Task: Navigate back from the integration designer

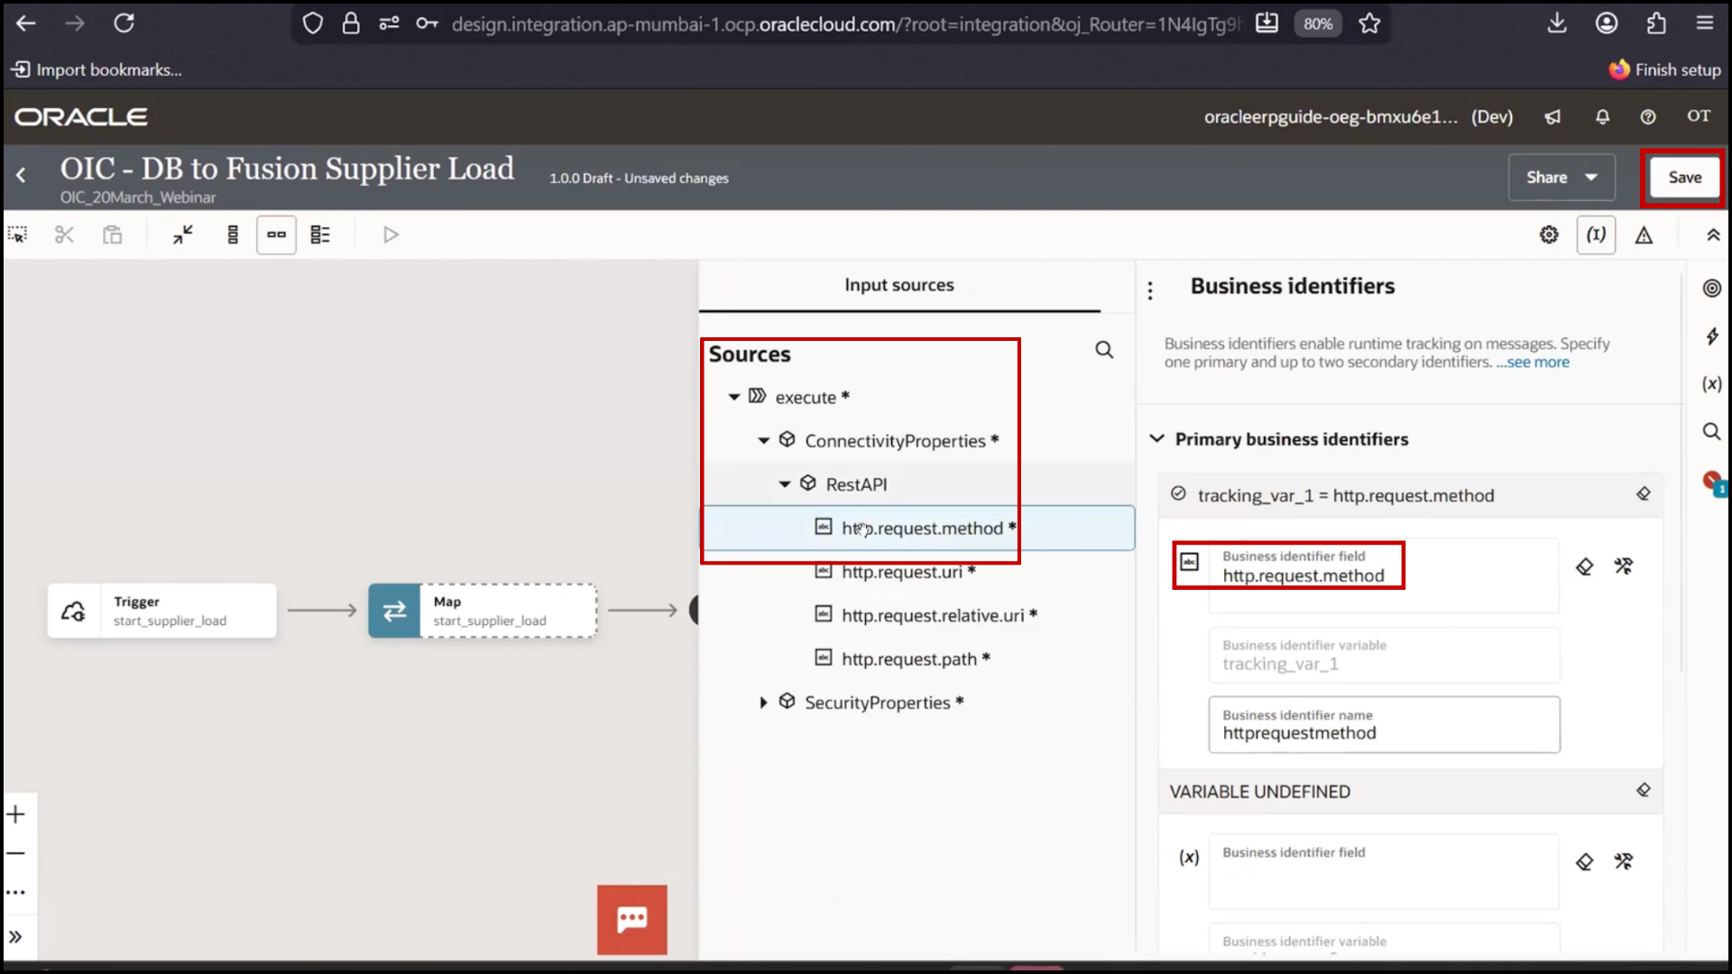Action: tap(21, 175)
